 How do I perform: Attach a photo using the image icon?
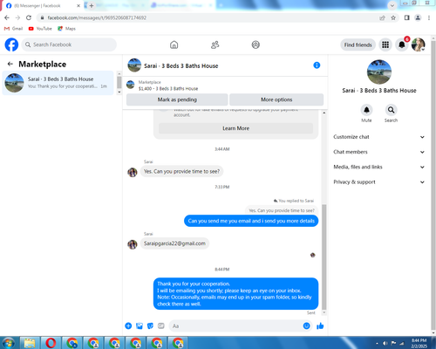tap(140, 325)
